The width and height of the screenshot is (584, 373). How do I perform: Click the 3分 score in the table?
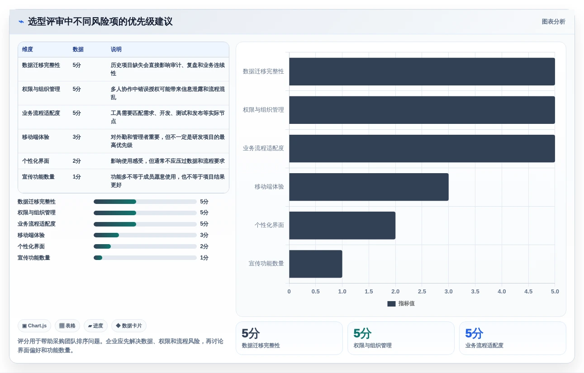point(77,137)
